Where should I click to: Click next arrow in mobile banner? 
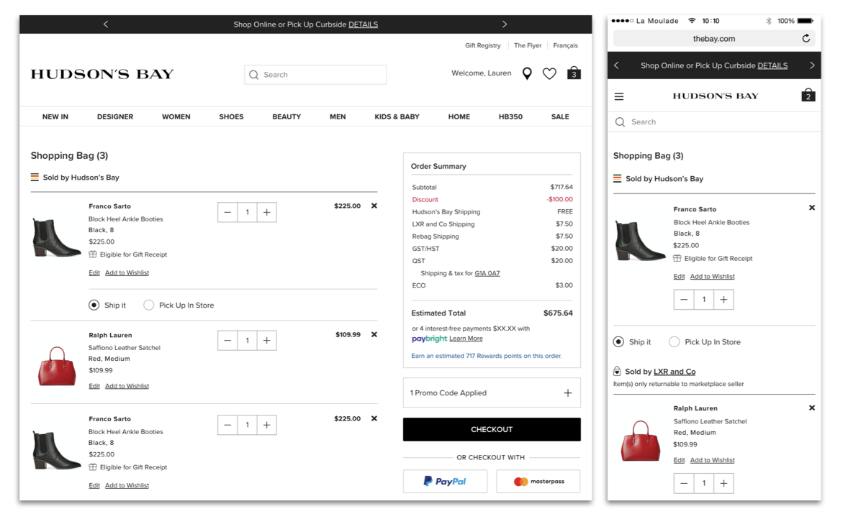tap(812, 65)
